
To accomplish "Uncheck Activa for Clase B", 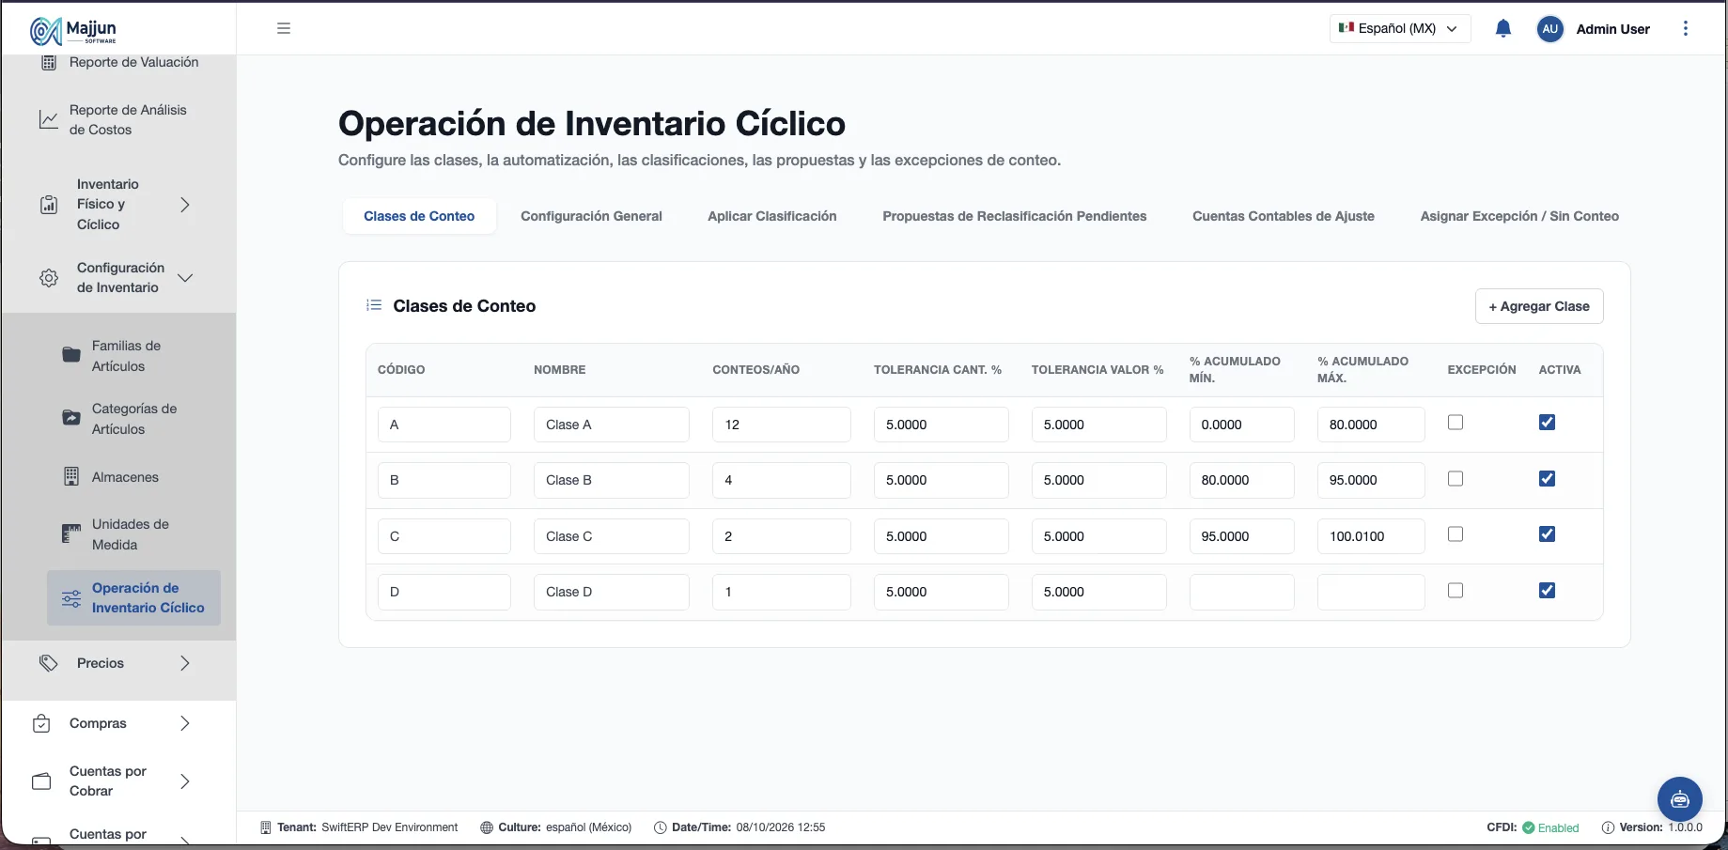I will pos(1547,479).
